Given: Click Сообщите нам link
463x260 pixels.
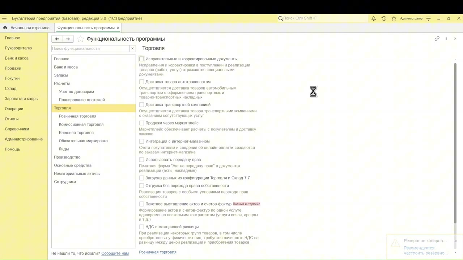Looking at the screenshot, I should coord(115,253).
